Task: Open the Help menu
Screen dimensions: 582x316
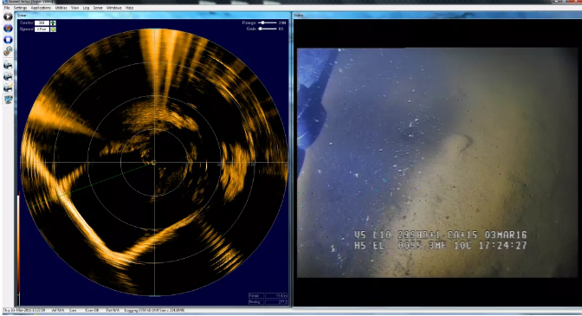Action: coord(129,8)
